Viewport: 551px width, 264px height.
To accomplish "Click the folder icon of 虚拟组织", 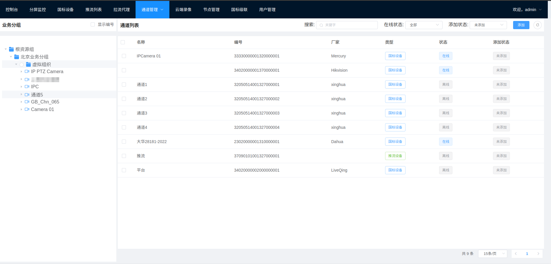I will (x=28, y=64).
